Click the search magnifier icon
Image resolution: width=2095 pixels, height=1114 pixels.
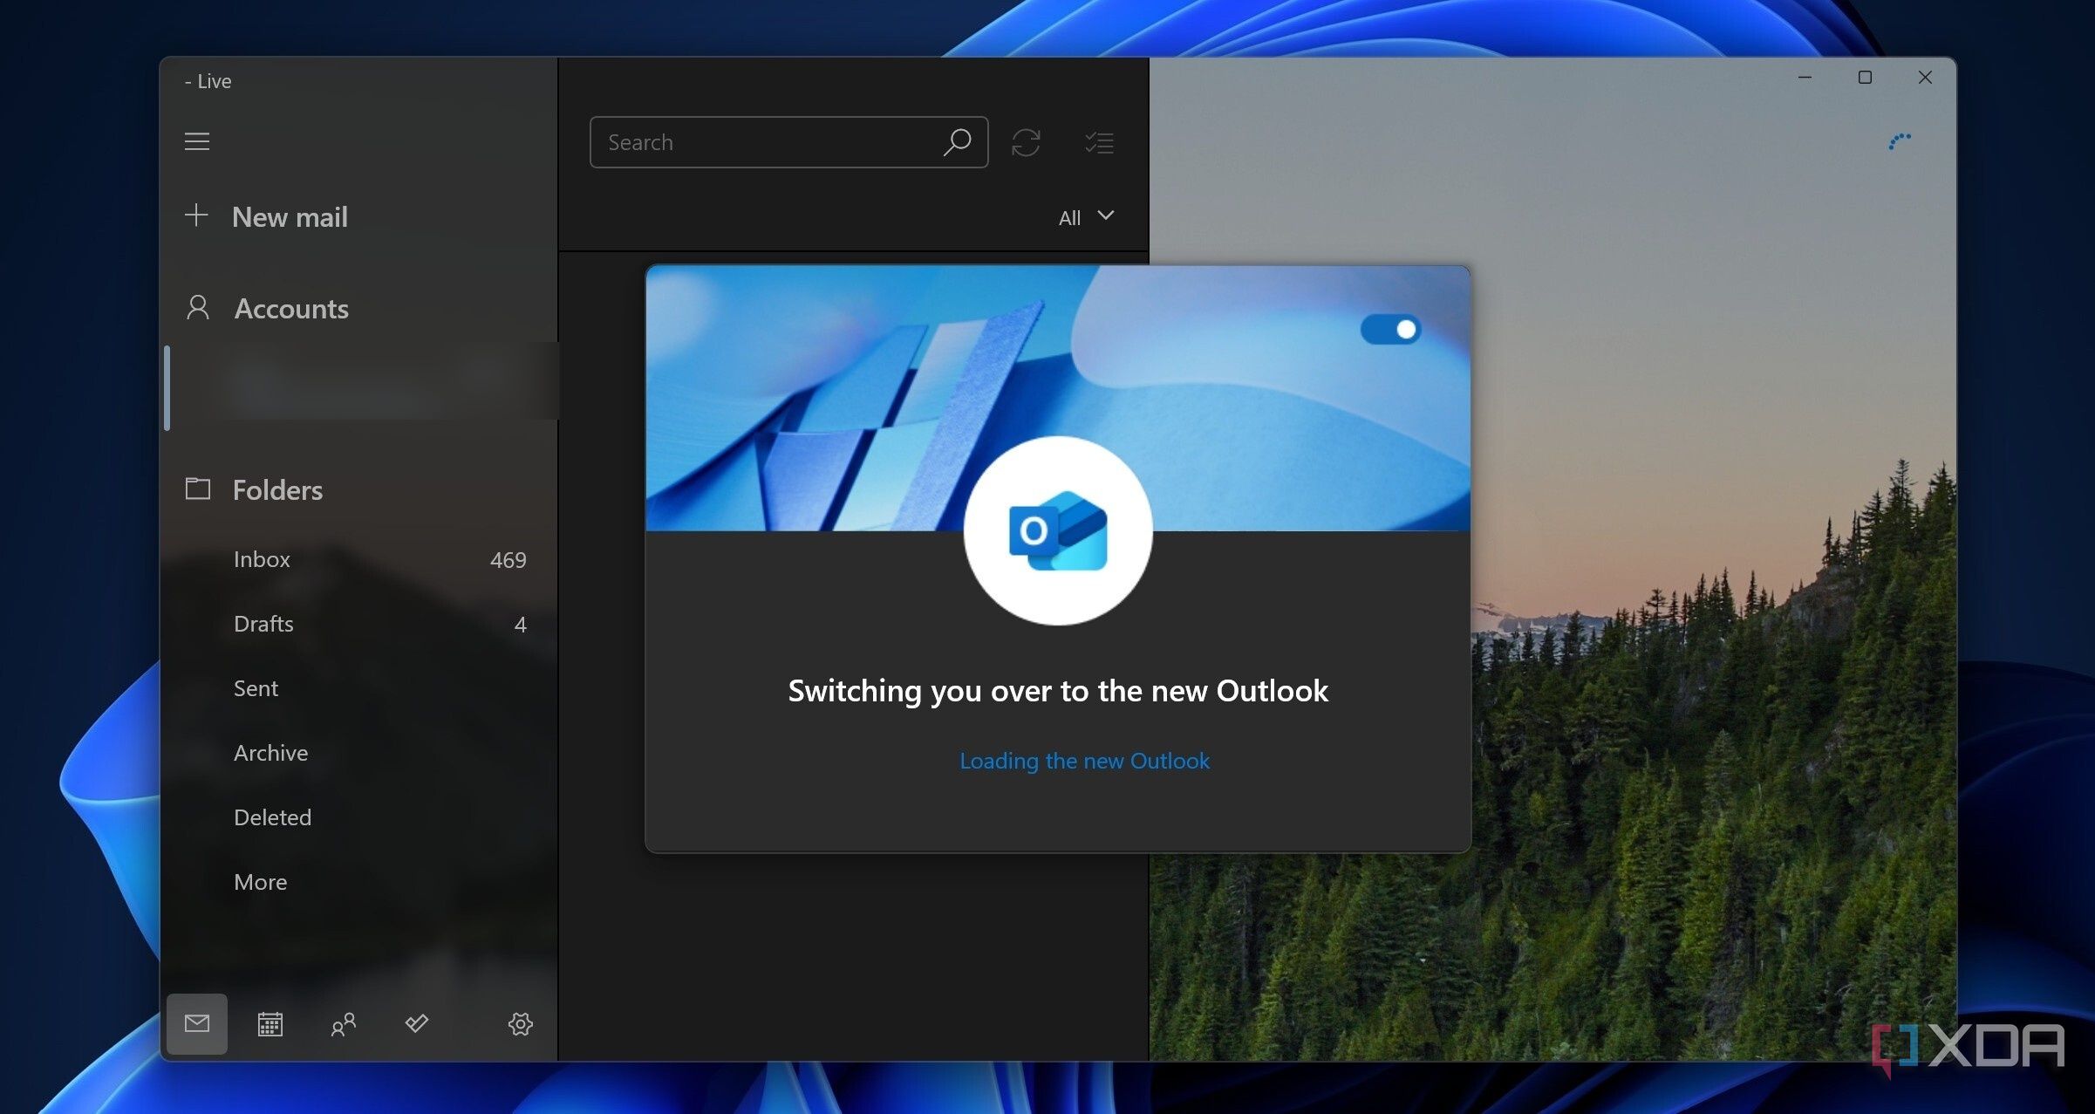(957, 141)
